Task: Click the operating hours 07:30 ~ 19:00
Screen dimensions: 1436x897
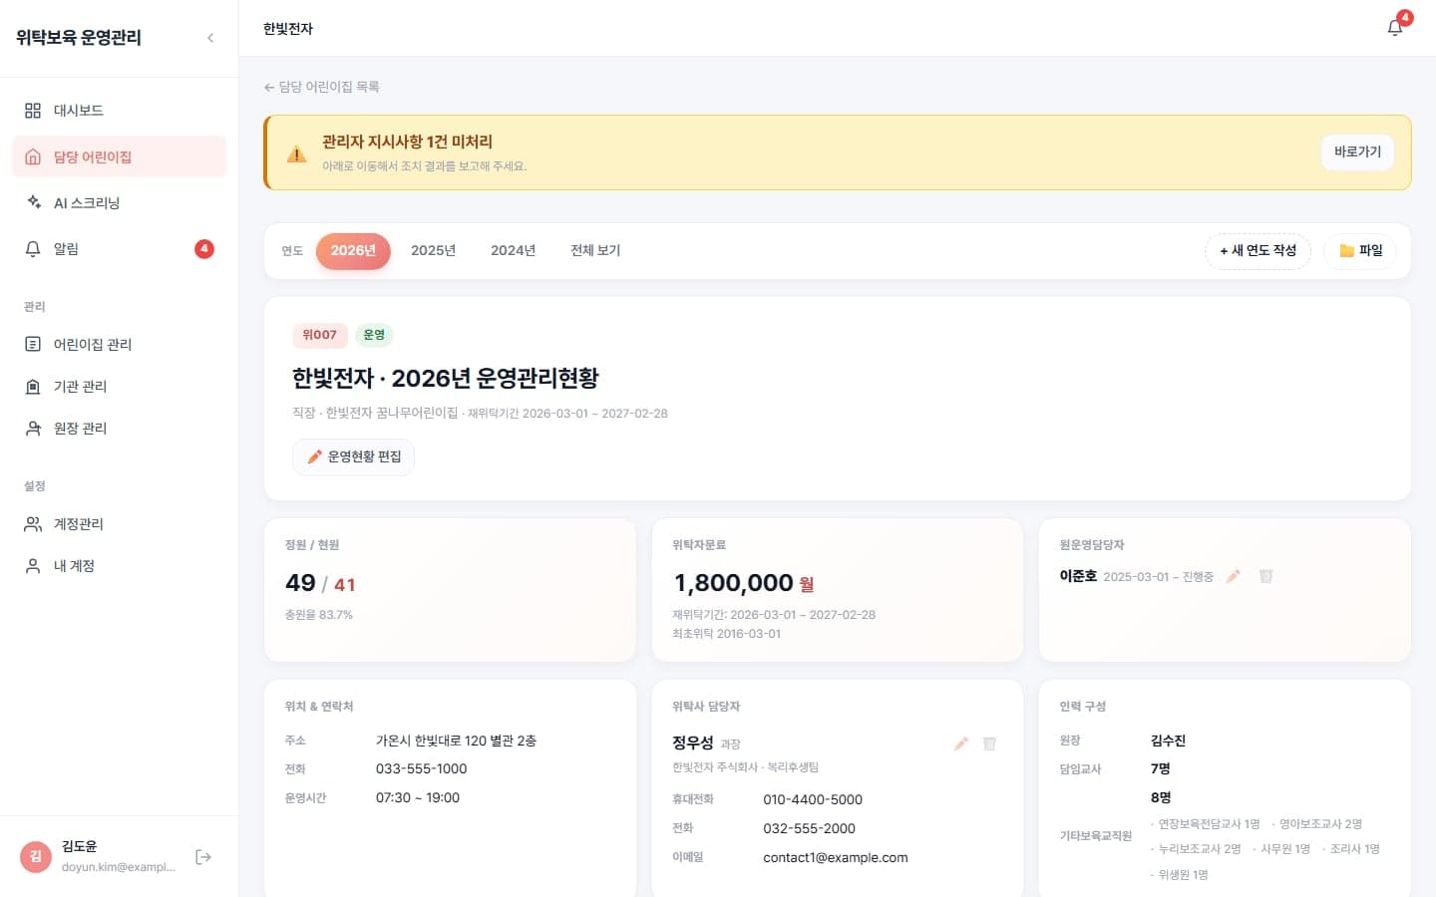Action: 418,797
